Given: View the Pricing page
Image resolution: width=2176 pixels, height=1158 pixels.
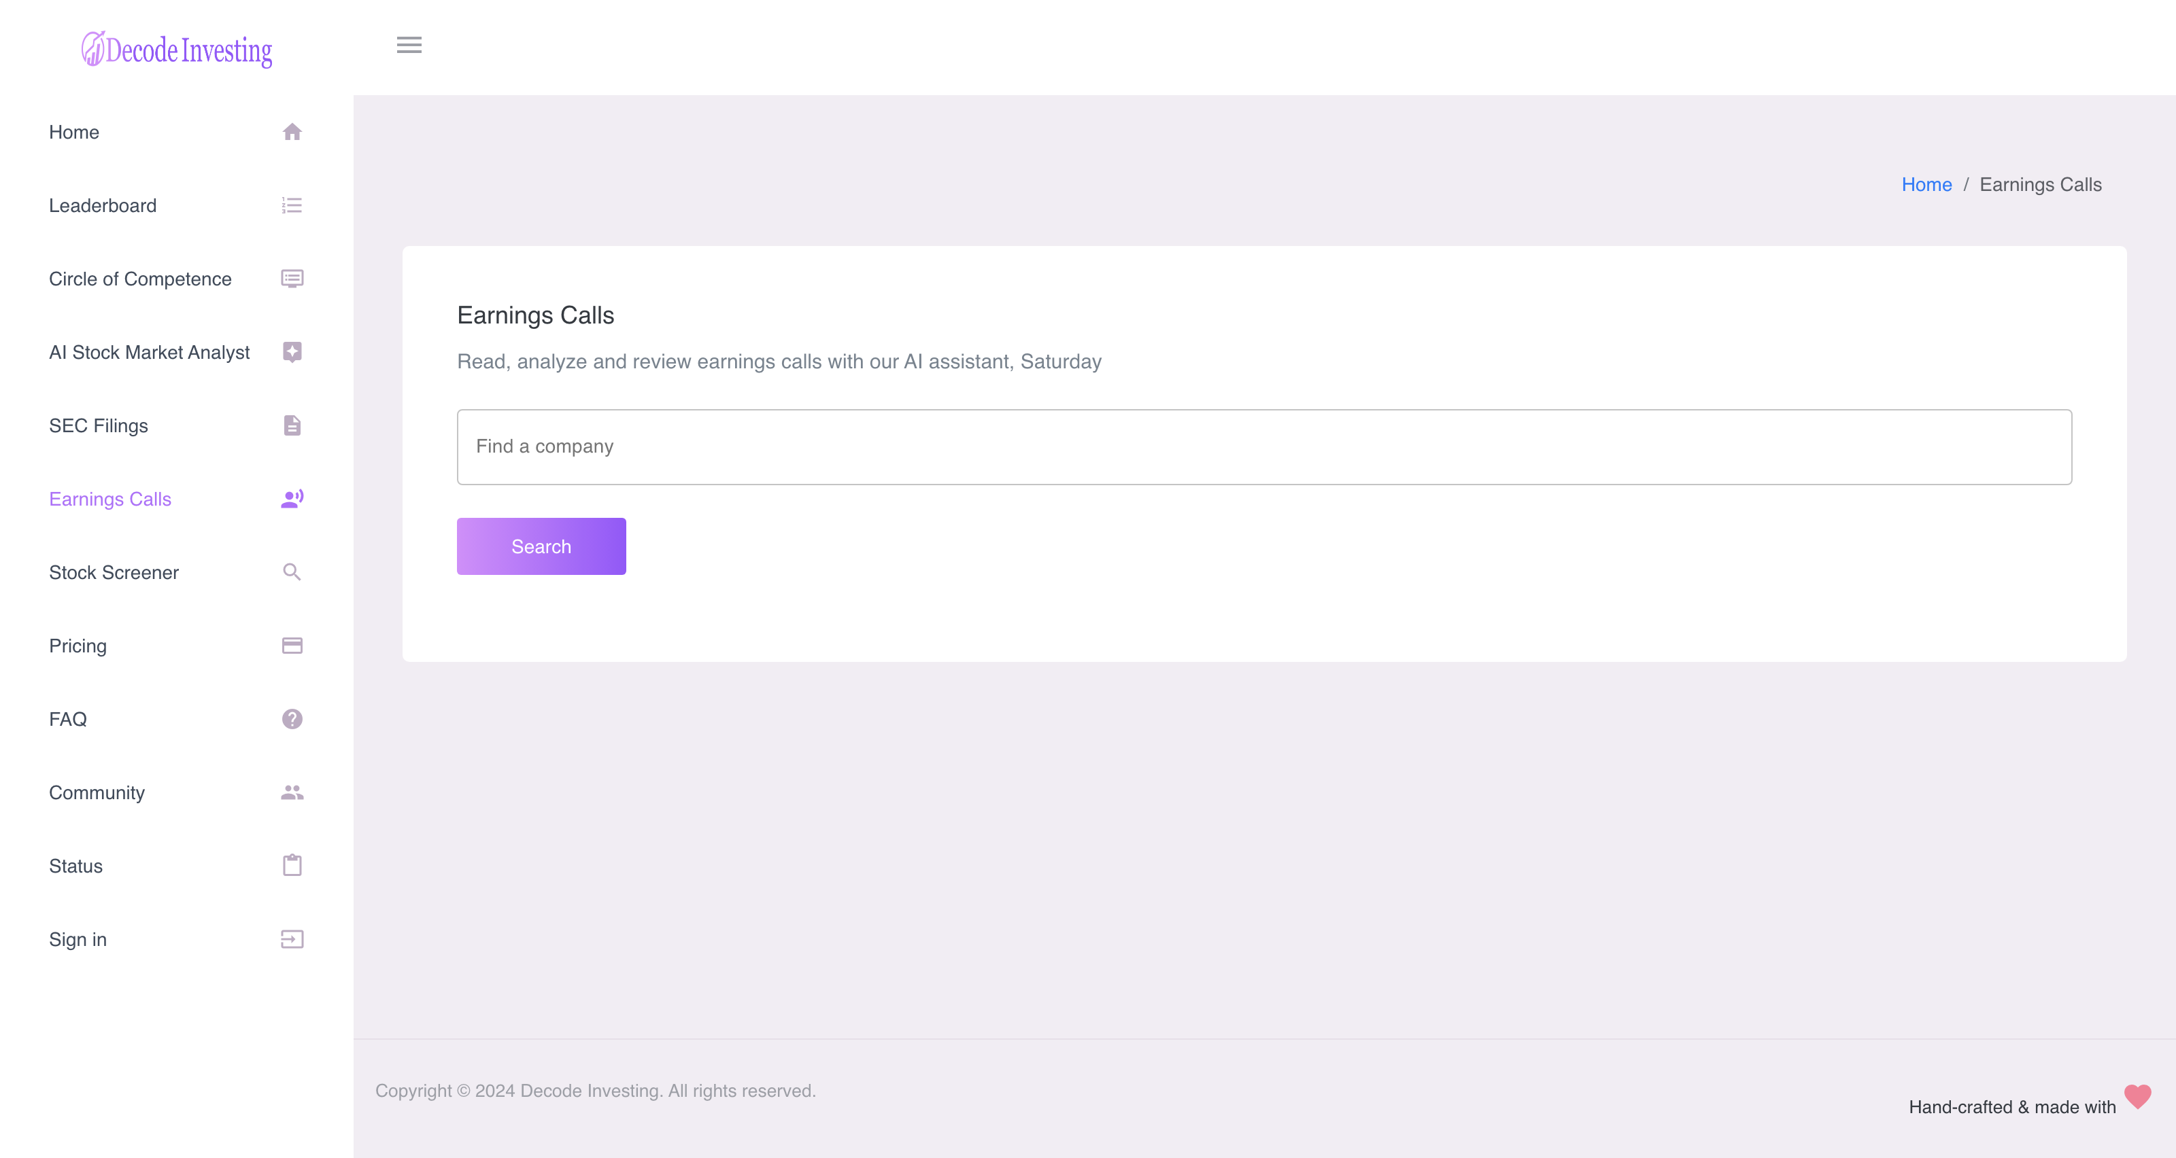Looking at the screenshot, I should [78, 646].
